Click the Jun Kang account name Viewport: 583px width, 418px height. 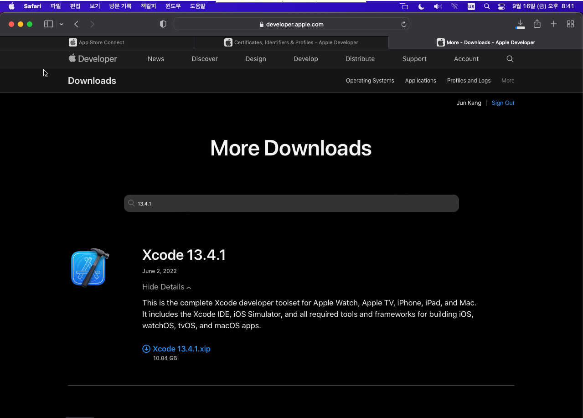tap(469, 103)
